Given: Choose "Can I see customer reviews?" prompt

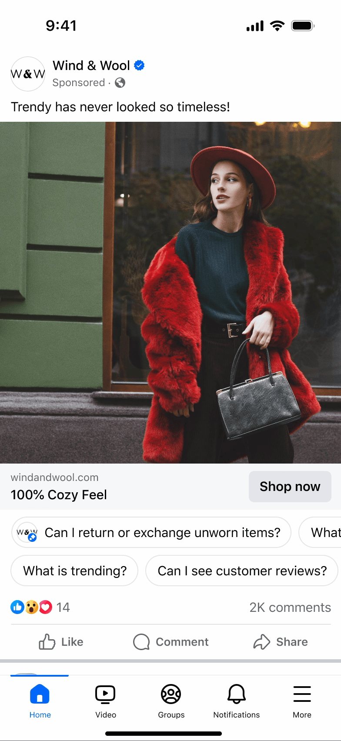Looking at the screenshot, I should click(x=242, y=571).
